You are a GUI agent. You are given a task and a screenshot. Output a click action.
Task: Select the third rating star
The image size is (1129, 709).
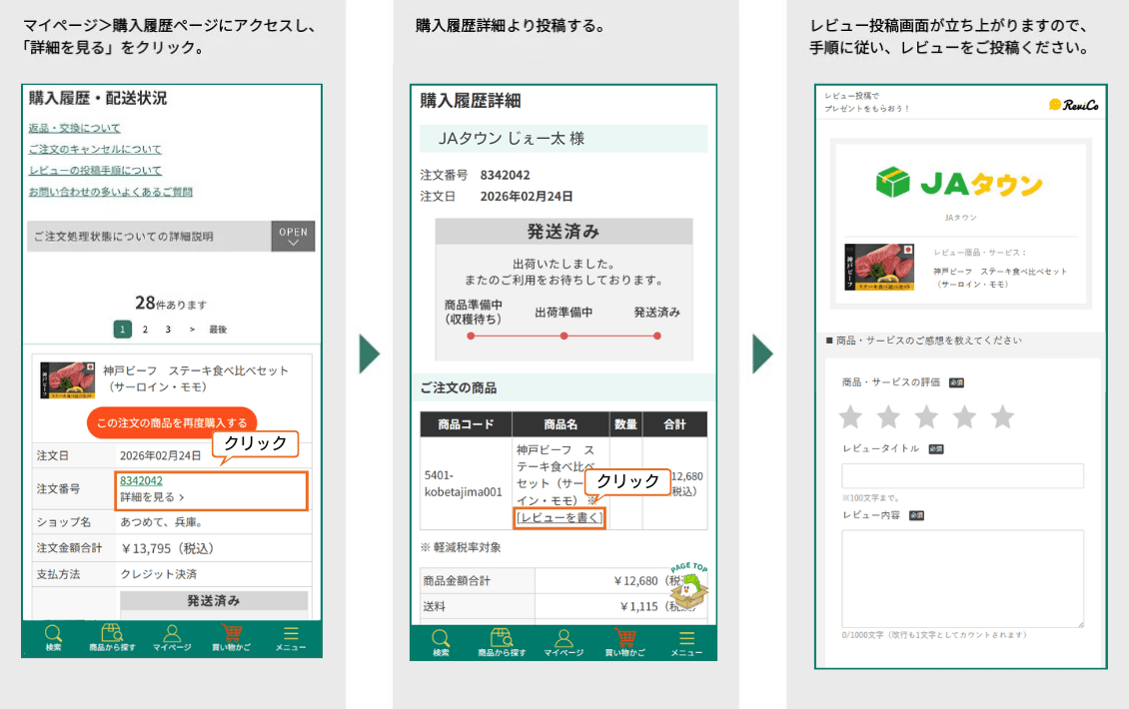[926, 416]
